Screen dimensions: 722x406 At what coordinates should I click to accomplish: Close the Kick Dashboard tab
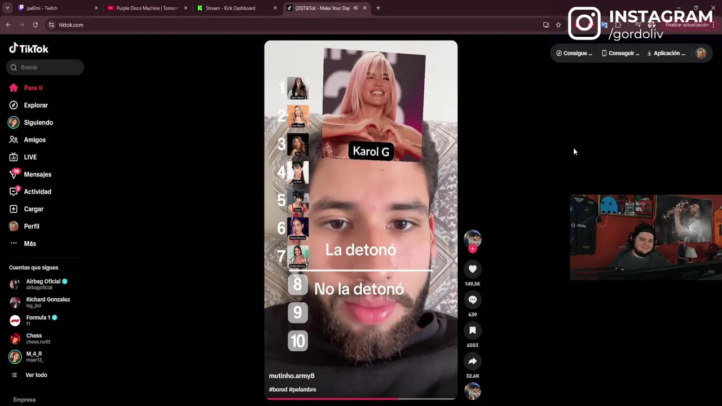pyautogui.click(x=275, y=8)
